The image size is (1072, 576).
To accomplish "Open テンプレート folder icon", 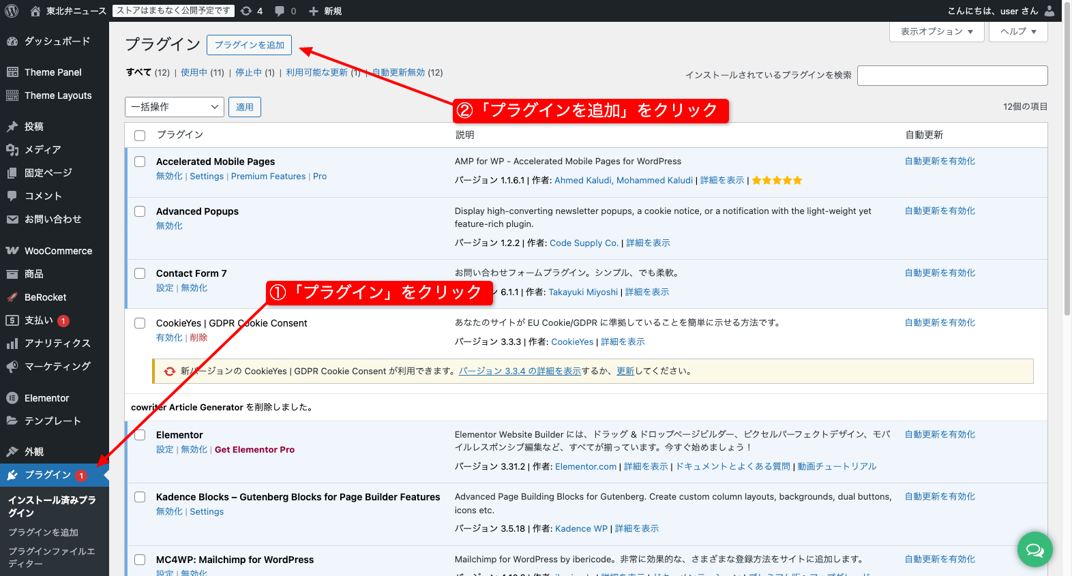I will coord(12,421).
